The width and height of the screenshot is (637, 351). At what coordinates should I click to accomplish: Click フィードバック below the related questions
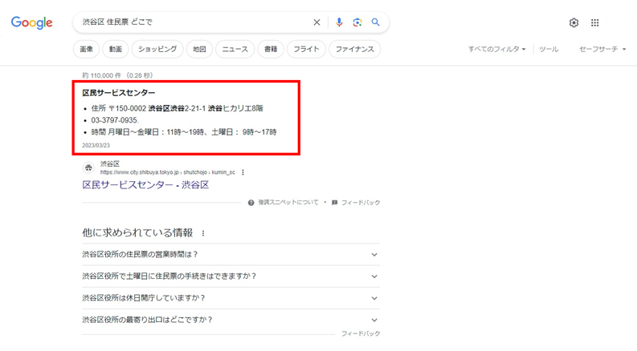361,333
